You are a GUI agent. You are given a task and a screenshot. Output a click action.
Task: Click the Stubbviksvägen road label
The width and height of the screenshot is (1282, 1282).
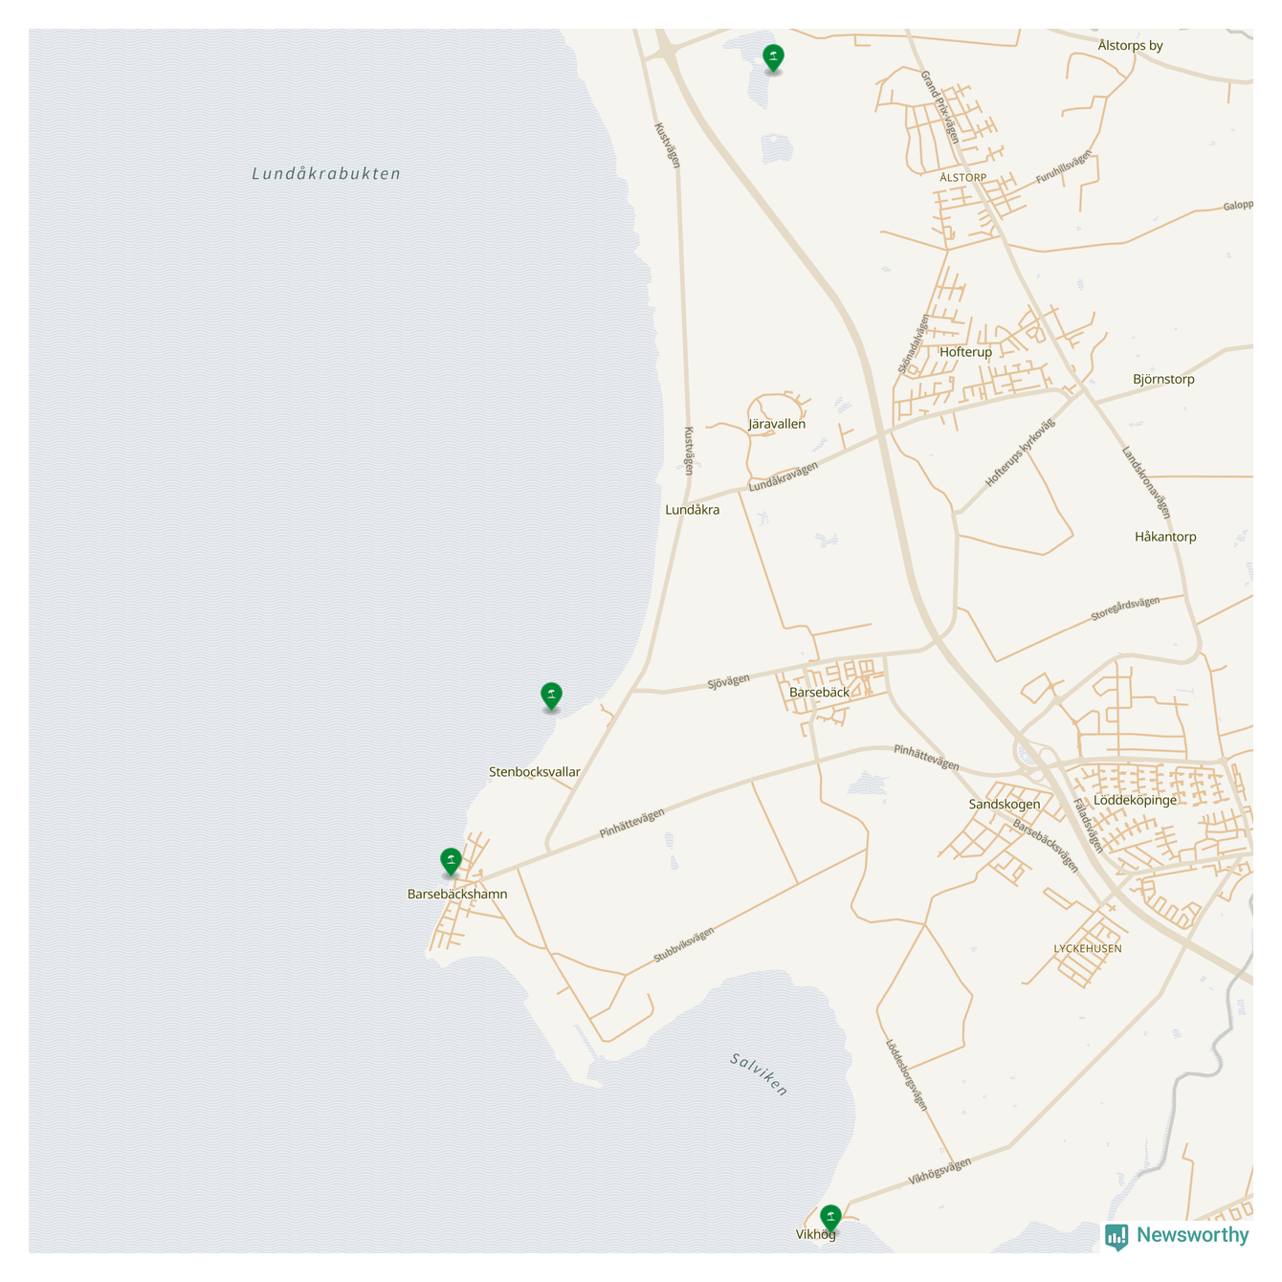click(x=684, y=946)
